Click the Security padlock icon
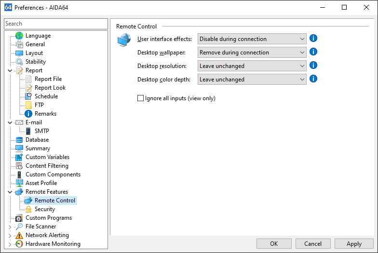 pos(28,209)
